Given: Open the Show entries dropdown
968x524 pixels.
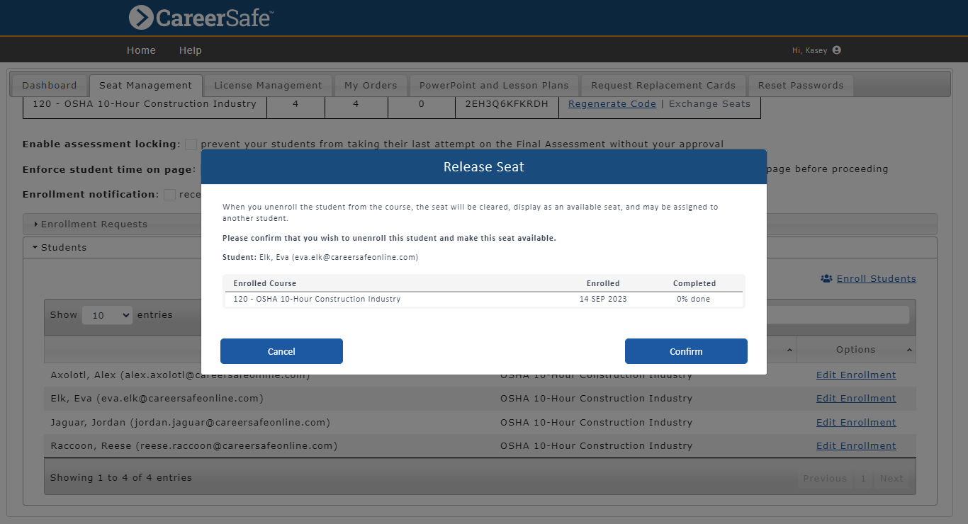Looking at the screenshot, I should click(107, 314).
